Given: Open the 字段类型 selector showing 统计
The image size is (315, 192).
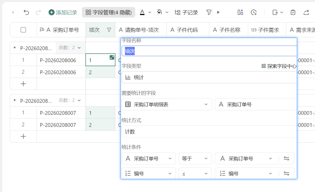Looking at the screenshot, I should [209, 77].
